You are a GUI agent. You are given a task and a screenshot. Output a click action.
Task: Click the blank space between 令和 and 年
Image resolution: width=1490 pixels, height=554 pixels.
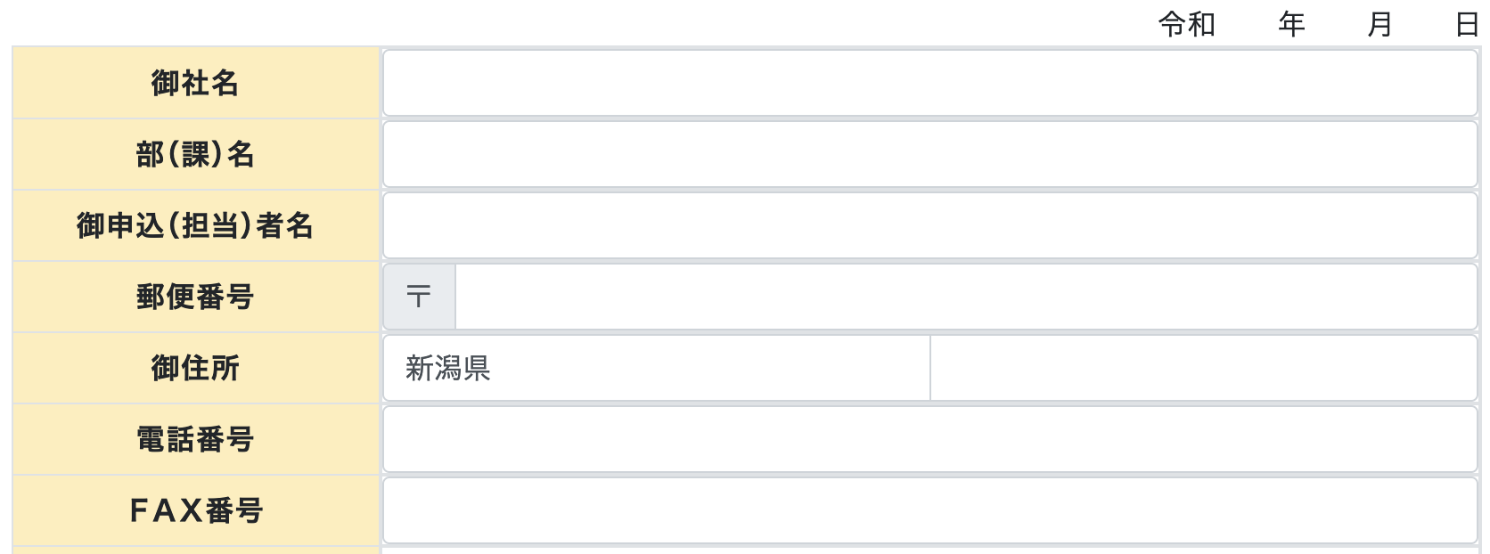tap(1247, 24)
